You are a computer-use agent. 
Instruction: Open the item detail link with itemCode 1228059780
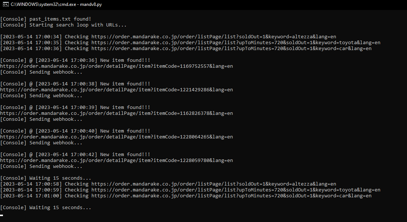[116, 160]
